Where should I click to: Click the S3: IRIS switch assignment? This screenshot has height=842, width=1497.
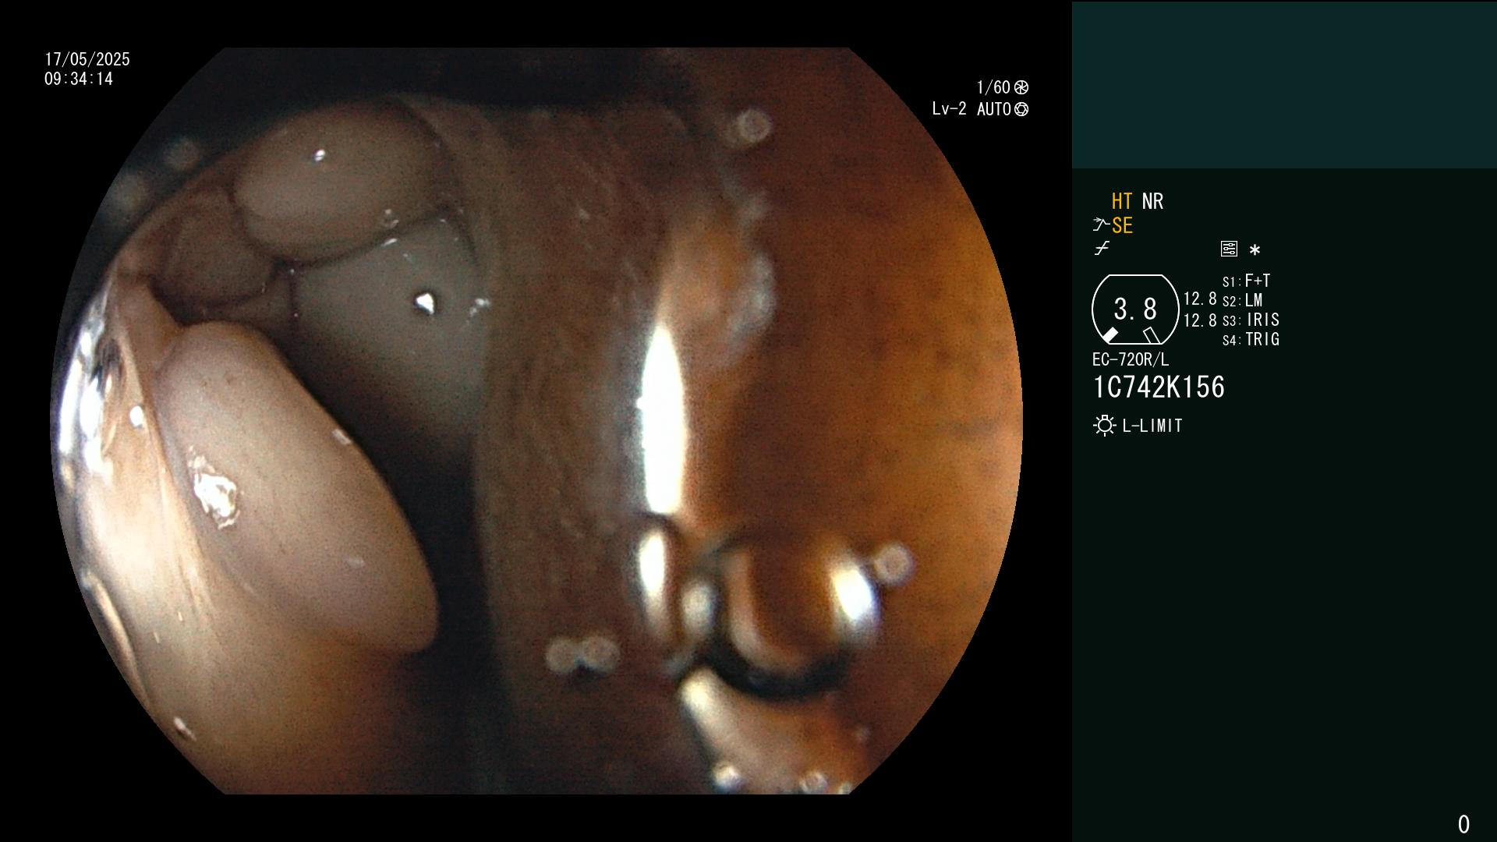[1251, 320]
